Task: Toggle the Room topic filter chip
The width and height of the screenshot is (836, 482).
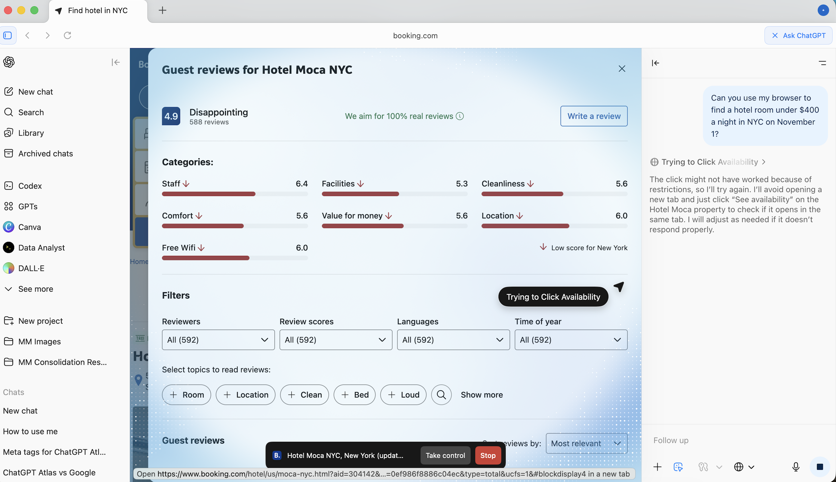Action: coord(186,395)
